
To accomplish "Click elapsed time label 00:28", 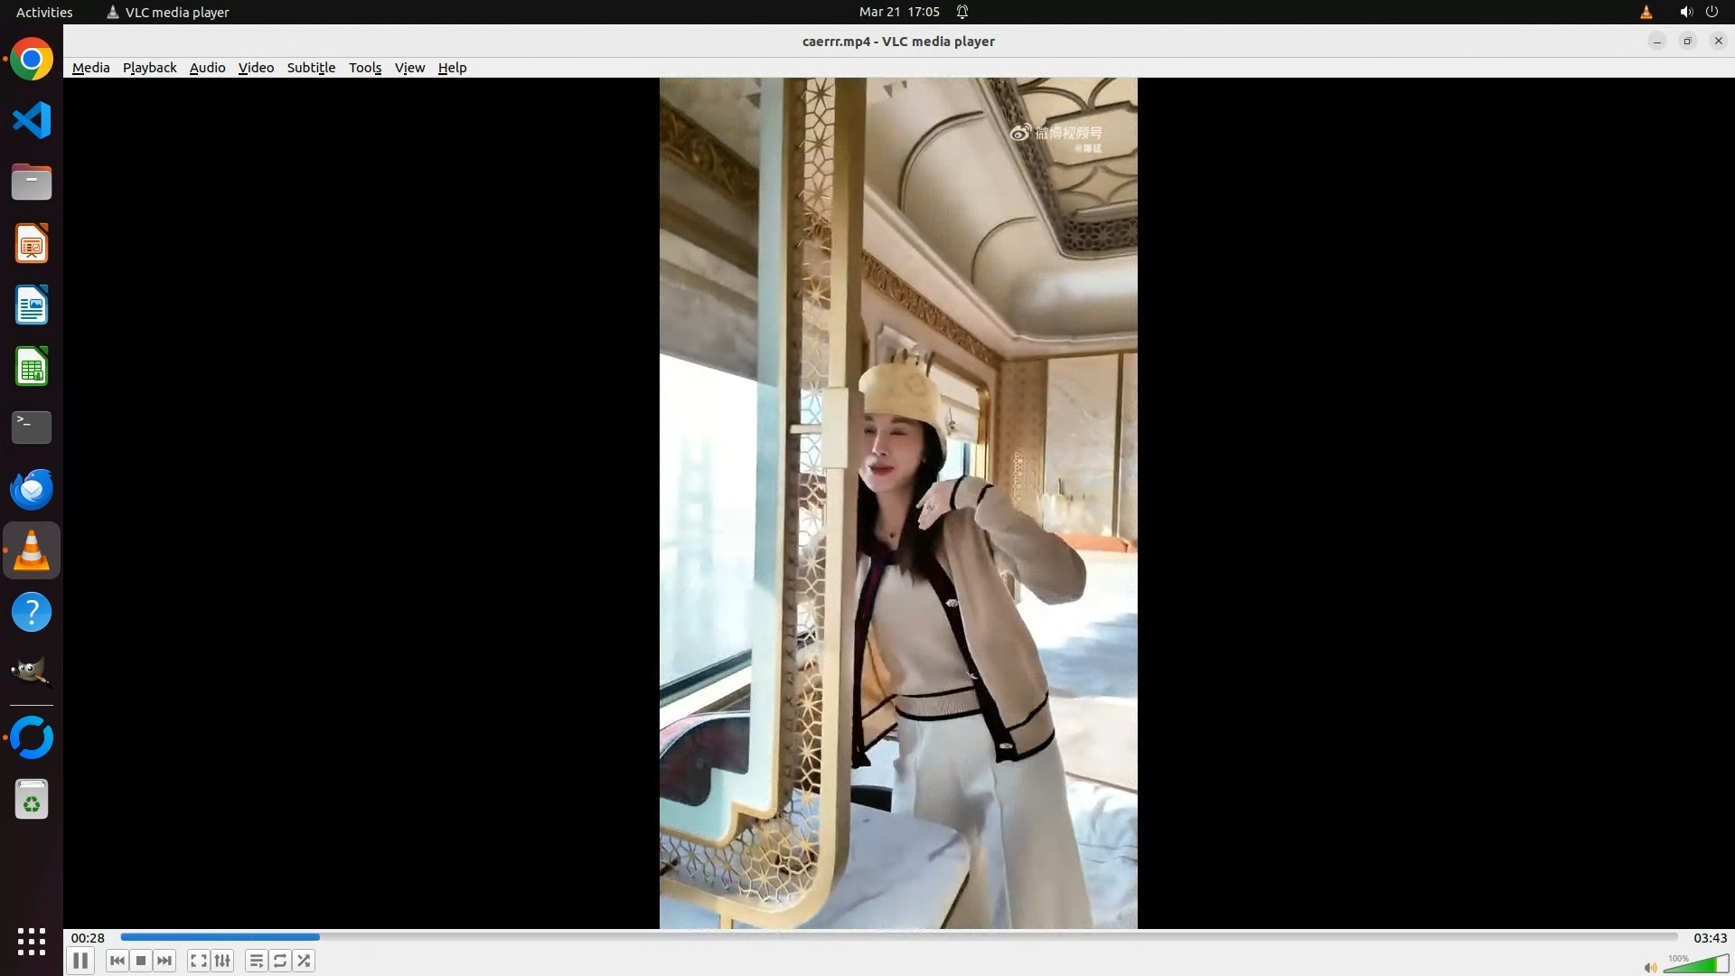I will 88,938.
